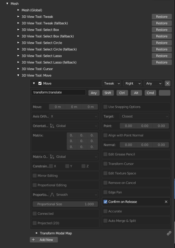This screenshot has width=175, height=248.
Task: Toggle the X constraint axis checkbox
Action: point(51,166)
